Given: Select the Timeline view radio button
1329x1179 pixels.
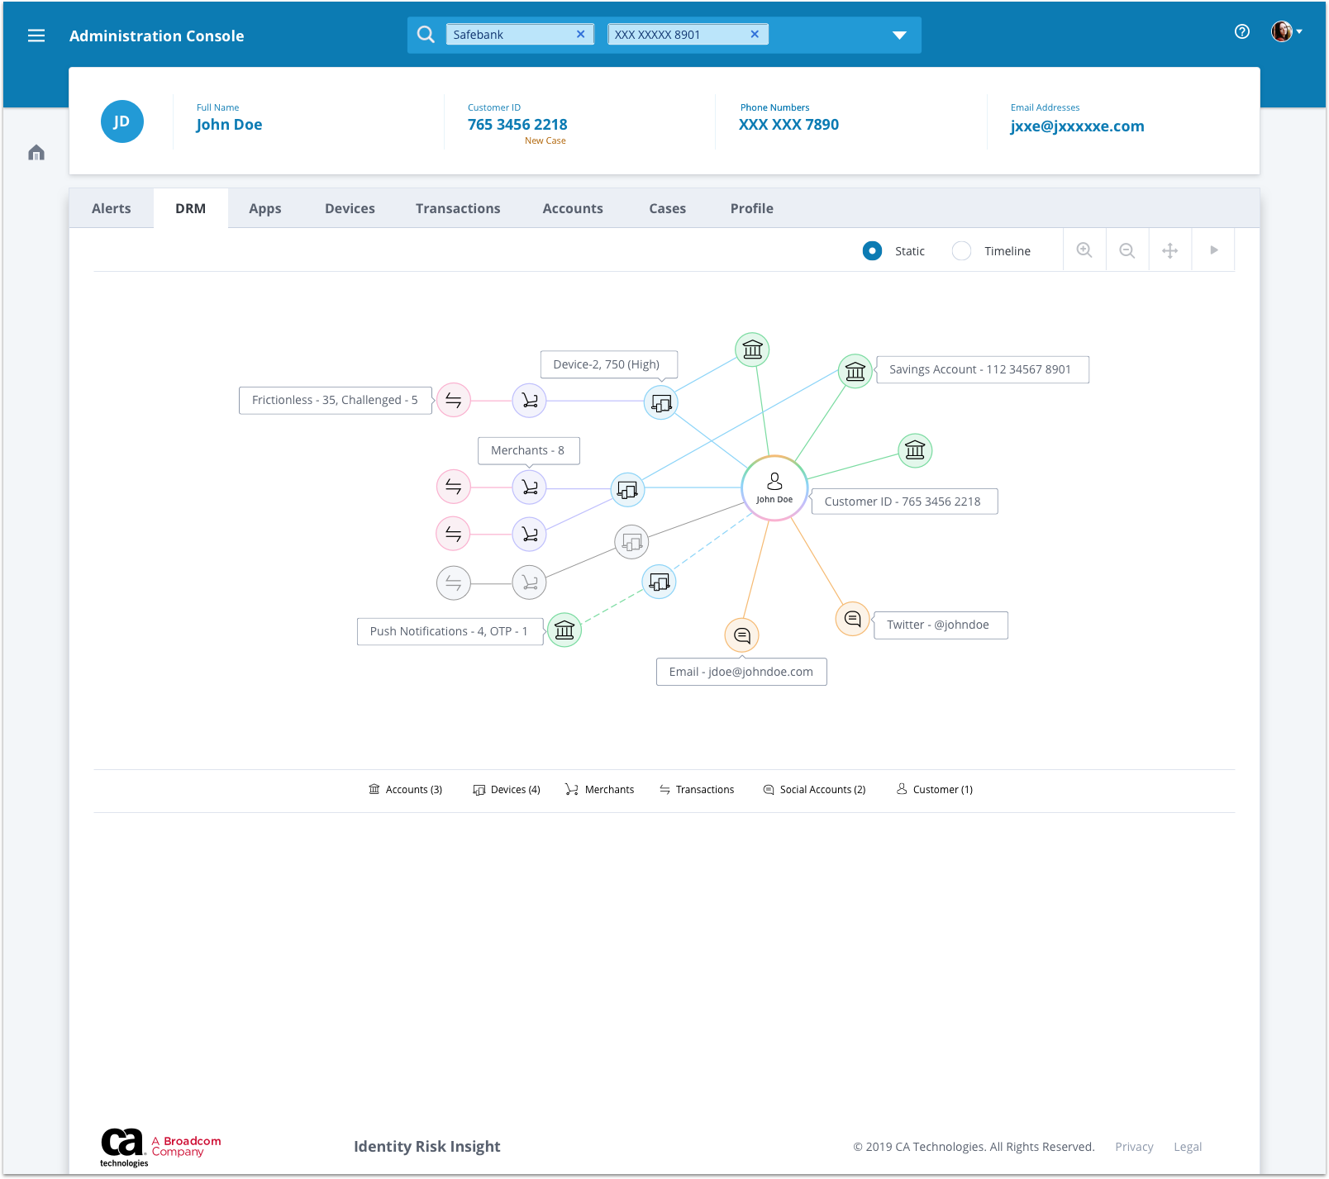Looking at the screenshot, I should click(961, 250).
